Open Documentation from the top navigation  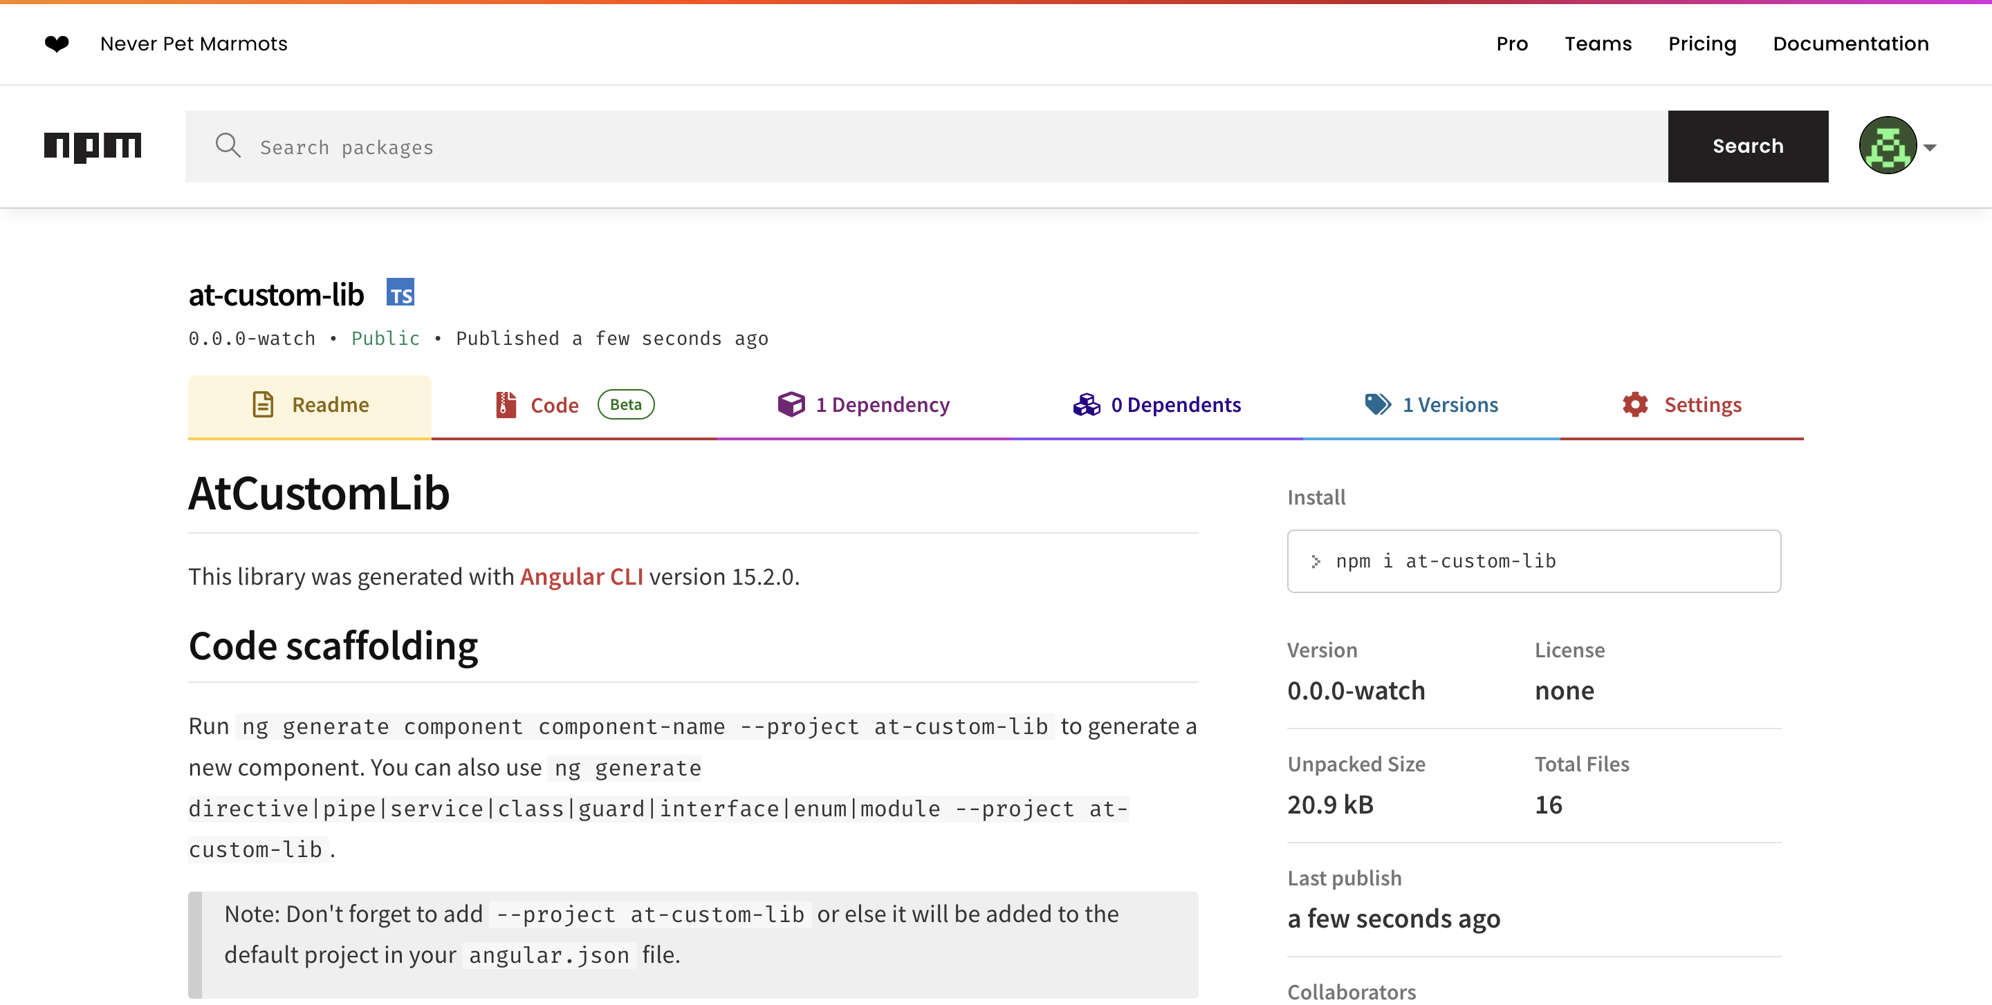pos(1850,44)
